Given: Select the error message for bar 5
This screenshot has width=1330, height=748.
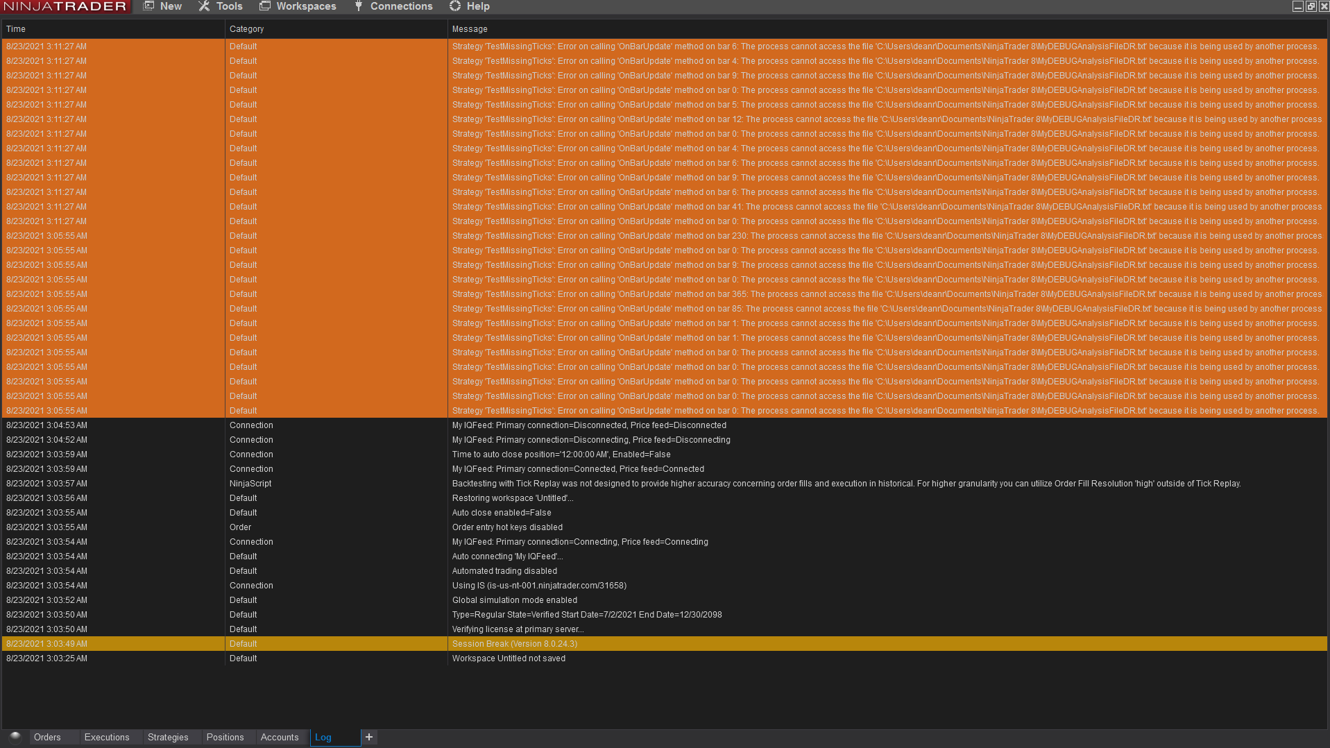Looking at the screenshot, I should tap(885, 105).
